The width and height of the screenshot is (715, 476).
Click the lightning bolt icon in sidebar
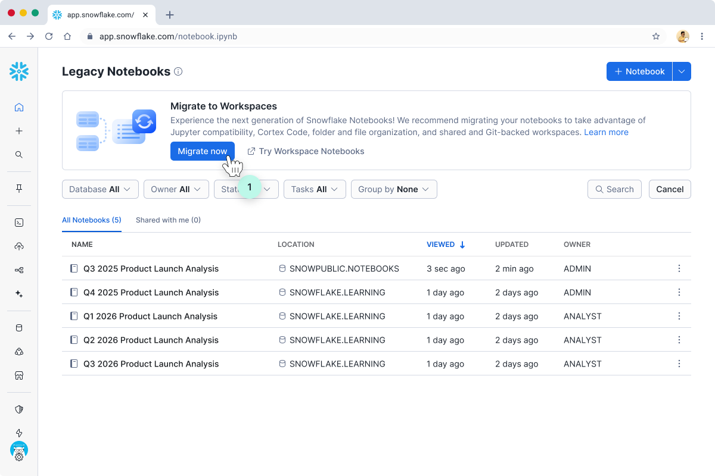pos(19,433)
